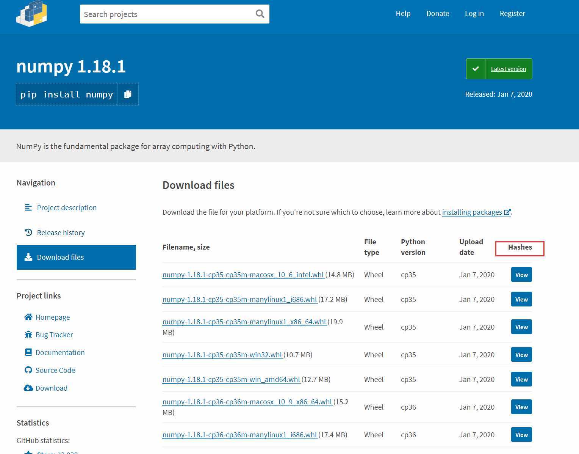Click the PyPI logo in the header
579x454 pixels.
32,14
